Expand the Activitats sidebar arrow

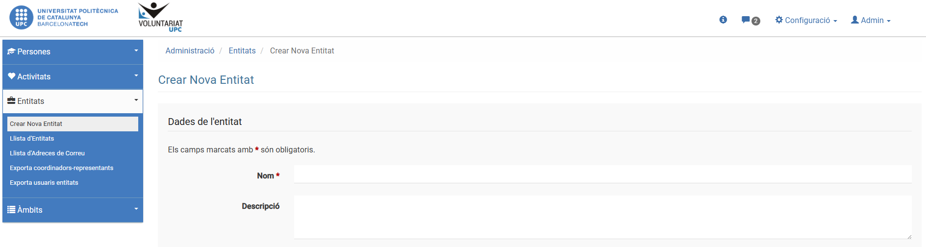[x=136, y=75]
